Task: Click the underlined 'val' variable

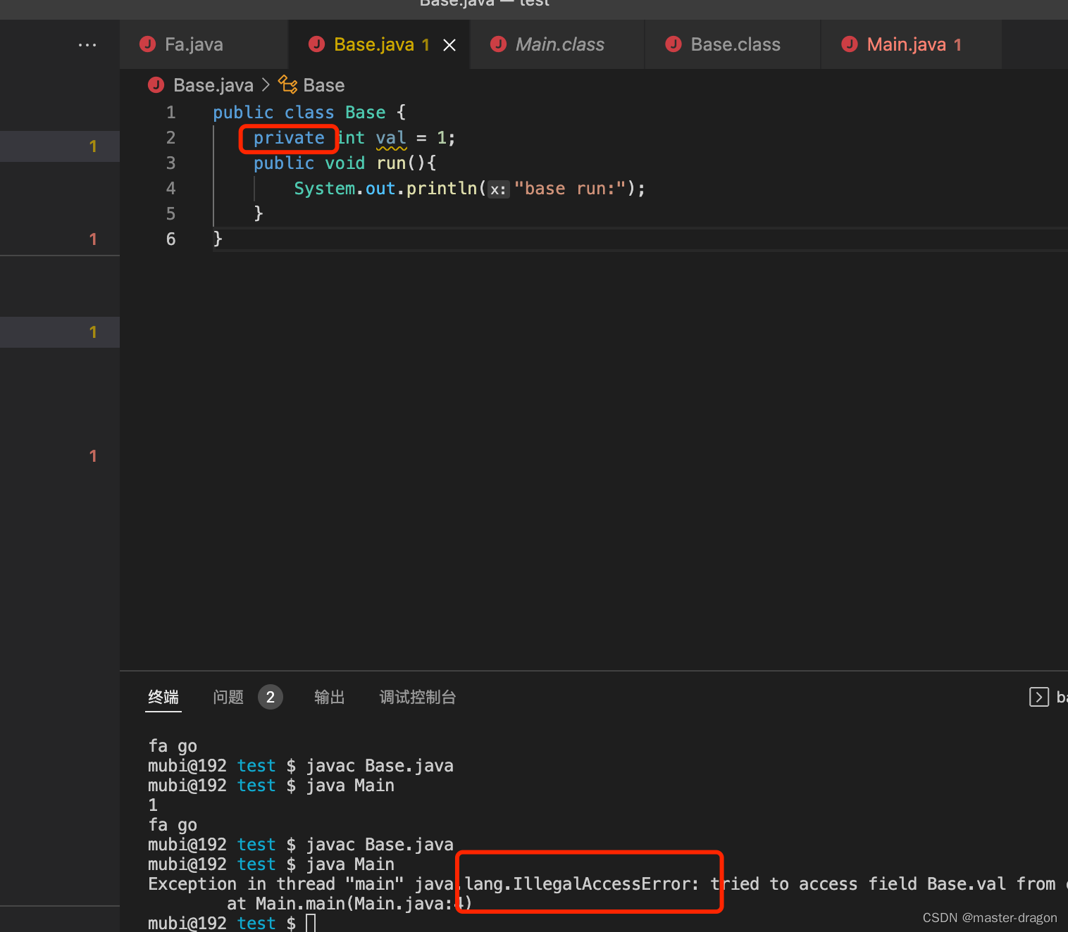Action: pyautogui.click(x=391, y=138)
